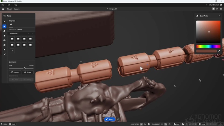This screenshot has height=126, width=224.
Task: Switch to the Capture tab
Action: (x=17, y=9)
